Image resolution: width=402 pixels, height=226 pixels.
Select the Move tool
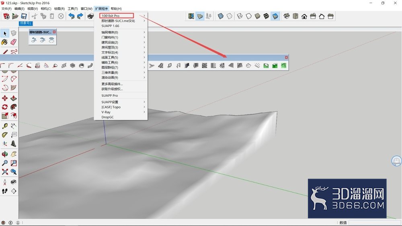[x=4, y=98]
